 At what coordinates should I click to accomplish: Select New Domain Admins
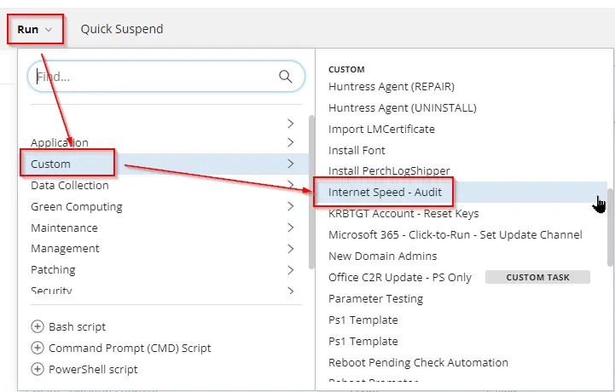tap(383, 256)
